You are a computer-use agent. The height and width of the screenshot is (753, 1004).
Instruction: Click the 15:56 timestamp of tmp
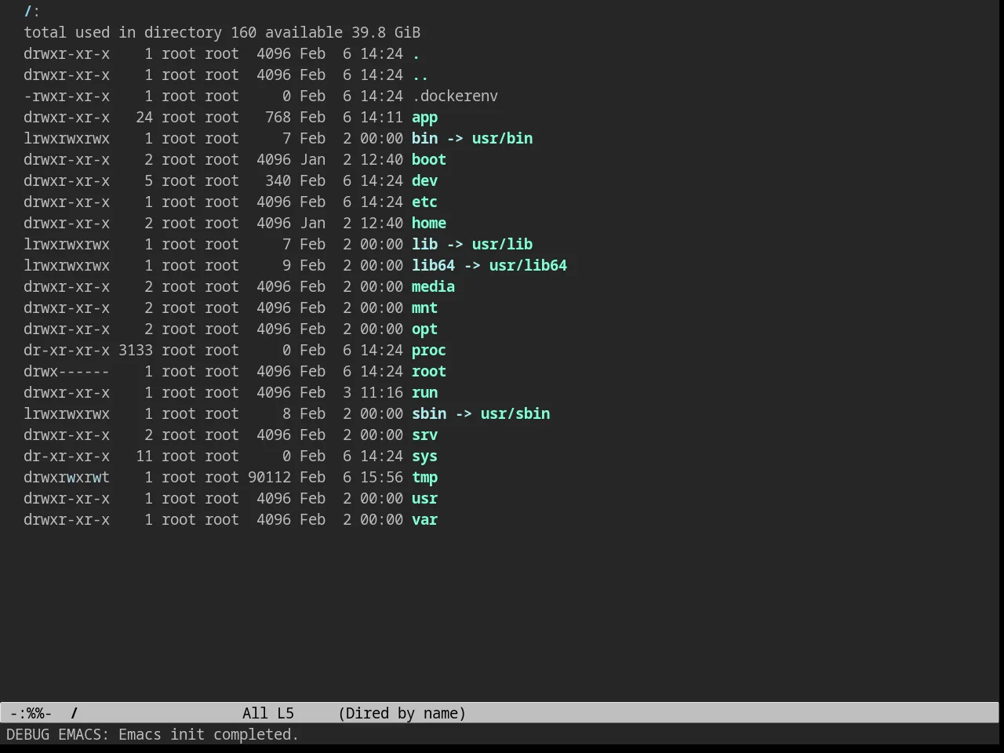point(381,478)
